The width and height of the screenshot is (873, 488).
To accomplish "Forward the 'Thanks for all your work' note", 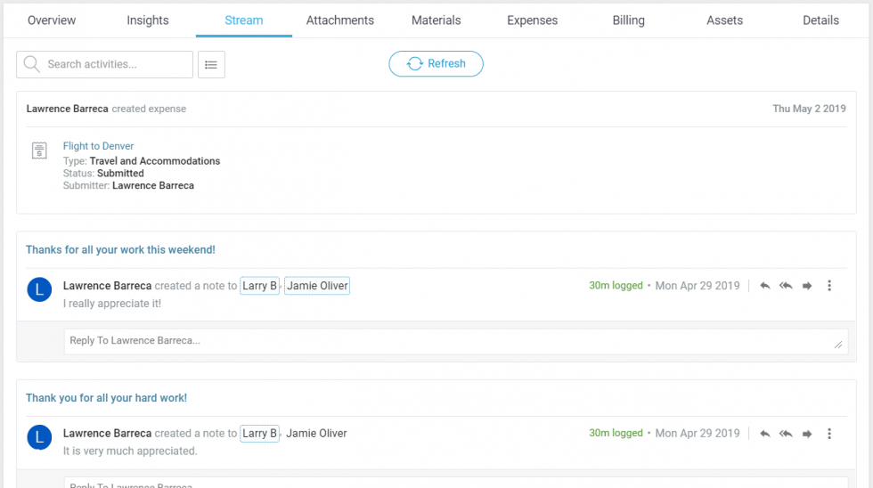I will pyautogui.click(x=807, y=286).
